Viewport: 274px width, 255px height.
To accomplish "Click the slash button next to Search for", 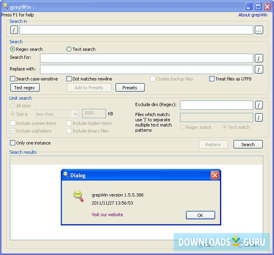I will click(259, 58).
